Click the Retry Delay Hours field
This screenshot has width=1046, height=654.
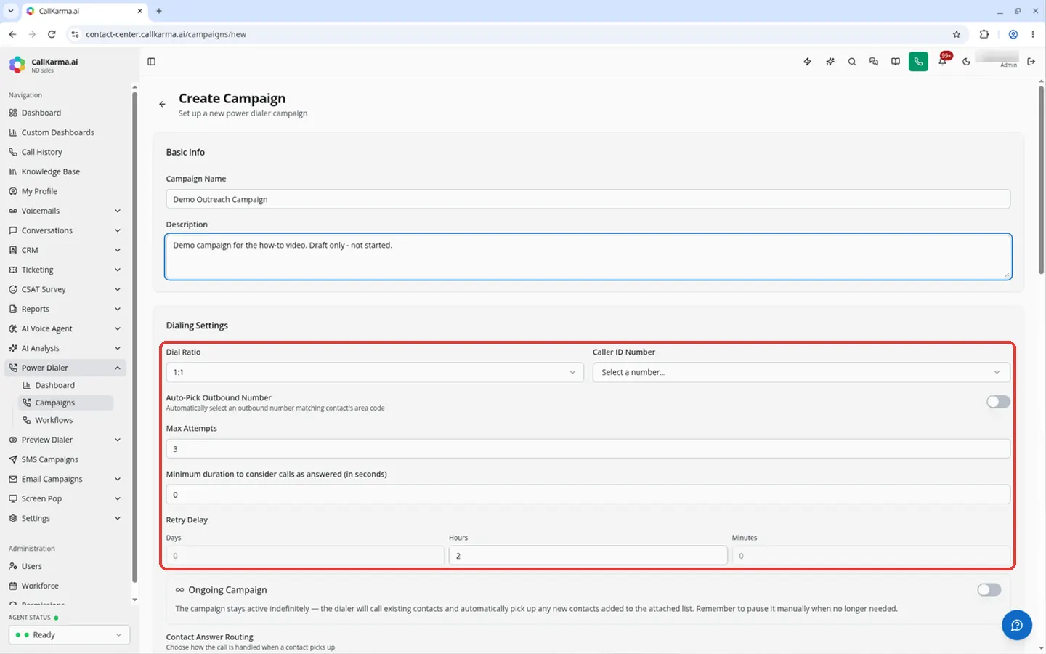coord(588,556)
